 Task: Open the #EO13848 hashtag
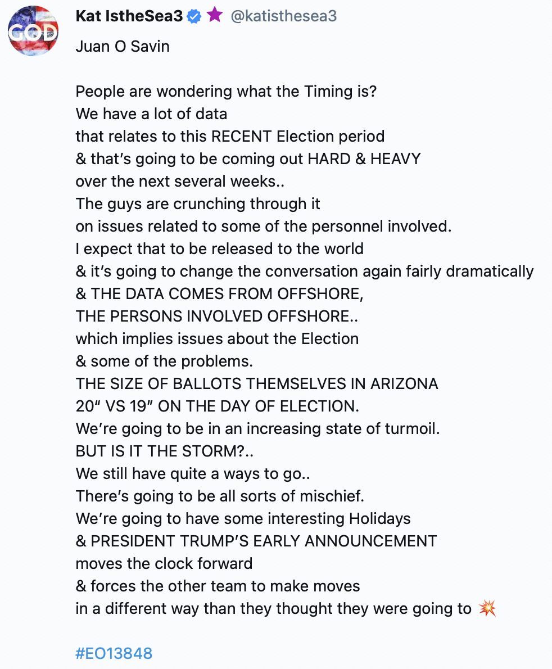[114, 653]
